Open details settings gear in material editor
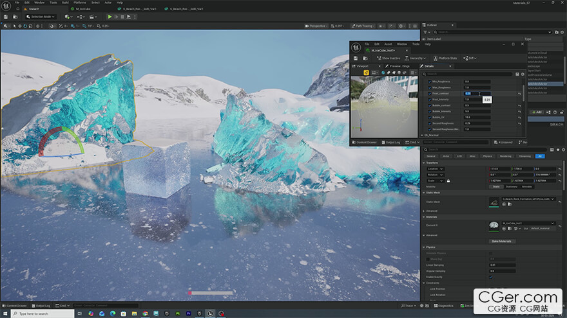The image size is (567, 318). (523, 74)
